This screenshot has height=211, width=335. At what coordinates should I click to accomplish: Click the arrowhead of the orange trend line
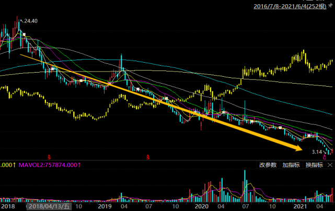pos(298,148)
